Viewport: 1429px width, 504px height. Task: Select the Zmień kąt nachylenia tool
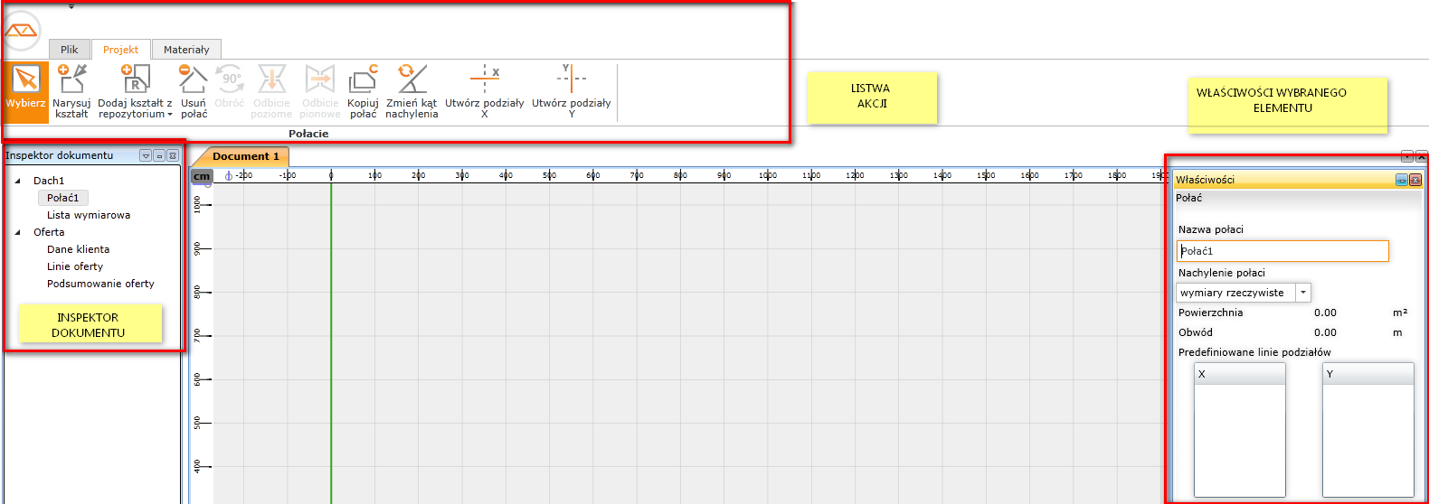412,90
